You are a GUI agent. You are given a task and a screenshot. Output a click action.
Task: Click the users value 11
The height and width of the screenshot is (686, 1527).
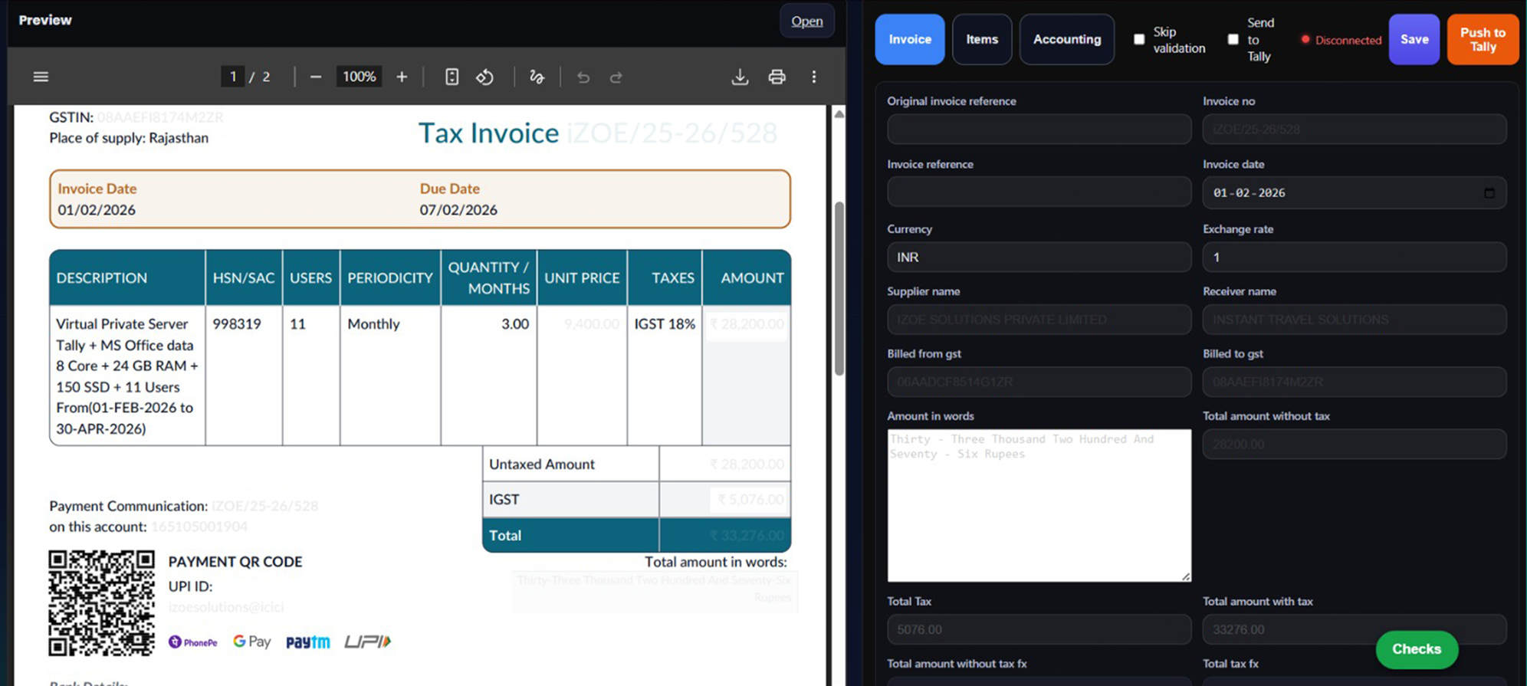(297, 324)
